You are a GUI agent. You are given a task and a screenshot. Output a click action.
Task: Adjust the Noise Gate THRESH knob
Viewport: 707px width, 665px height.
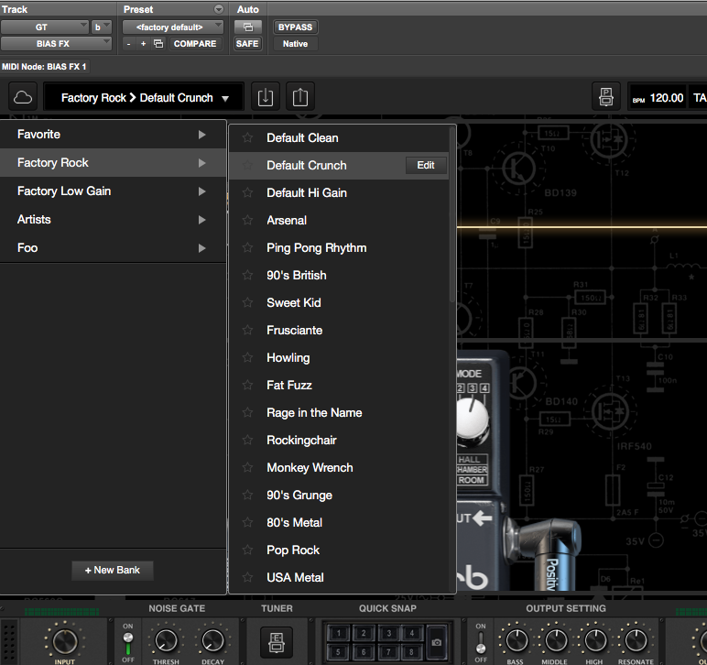166,640
